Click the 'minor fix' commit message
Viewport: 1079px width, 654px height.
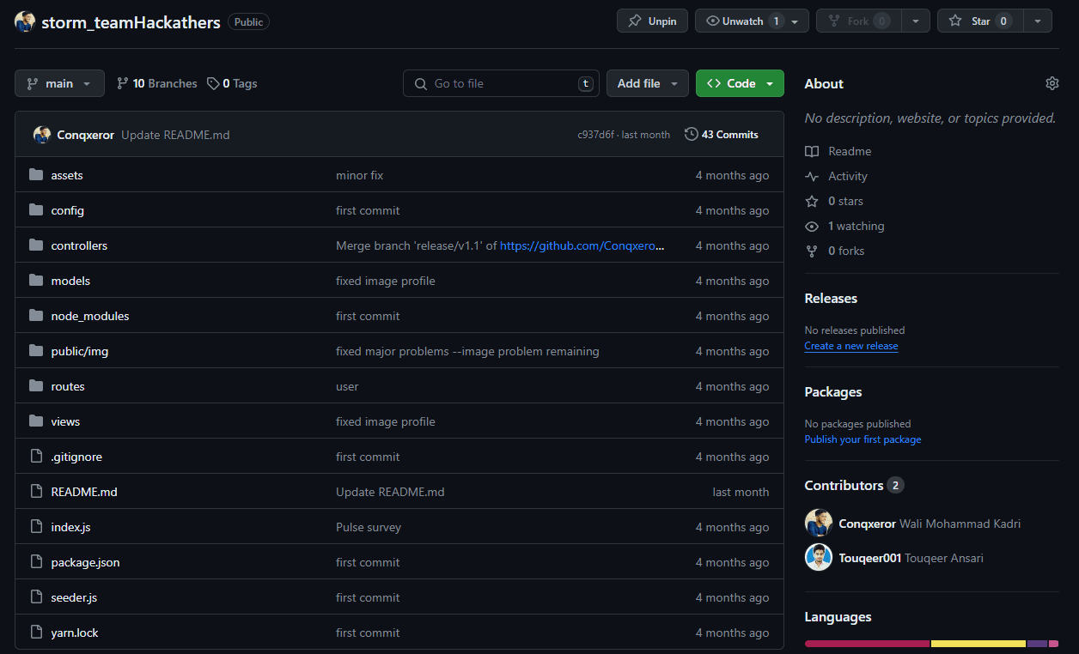359,175
